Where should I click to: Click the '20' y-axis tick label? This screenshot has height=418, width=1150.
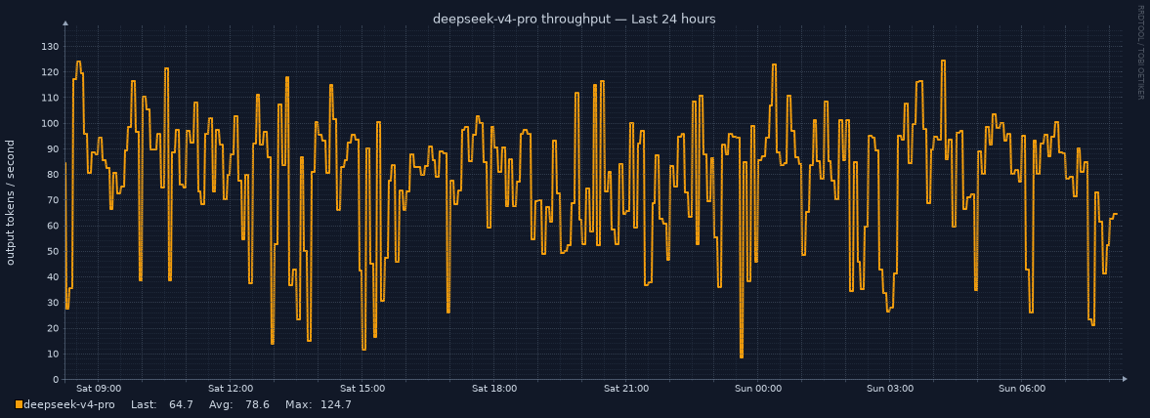coord(54,329)
